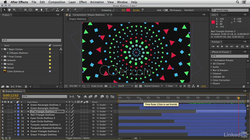Select the Clone Stamp tool
Screen dimensions: 250x140
pyautogui.click(x=57, y=10)
